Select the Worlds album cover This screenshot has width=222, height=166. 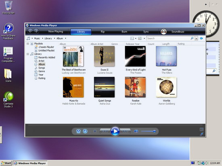click(166, 87)
